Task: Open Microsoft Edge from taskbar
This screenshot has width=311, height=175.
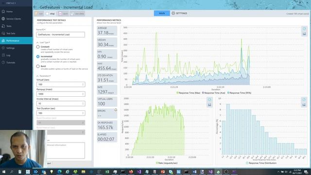Action: pyautogui.click(x=59, y=172)
